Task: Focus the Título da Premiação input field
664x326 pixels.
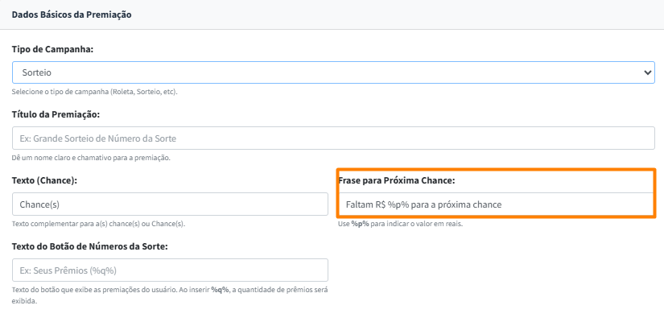Action: (x=333, y=138)
